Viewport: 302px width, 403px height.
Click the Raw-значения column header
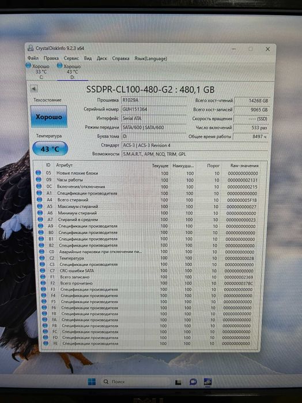pyautogui.click(x=244, y=166)
